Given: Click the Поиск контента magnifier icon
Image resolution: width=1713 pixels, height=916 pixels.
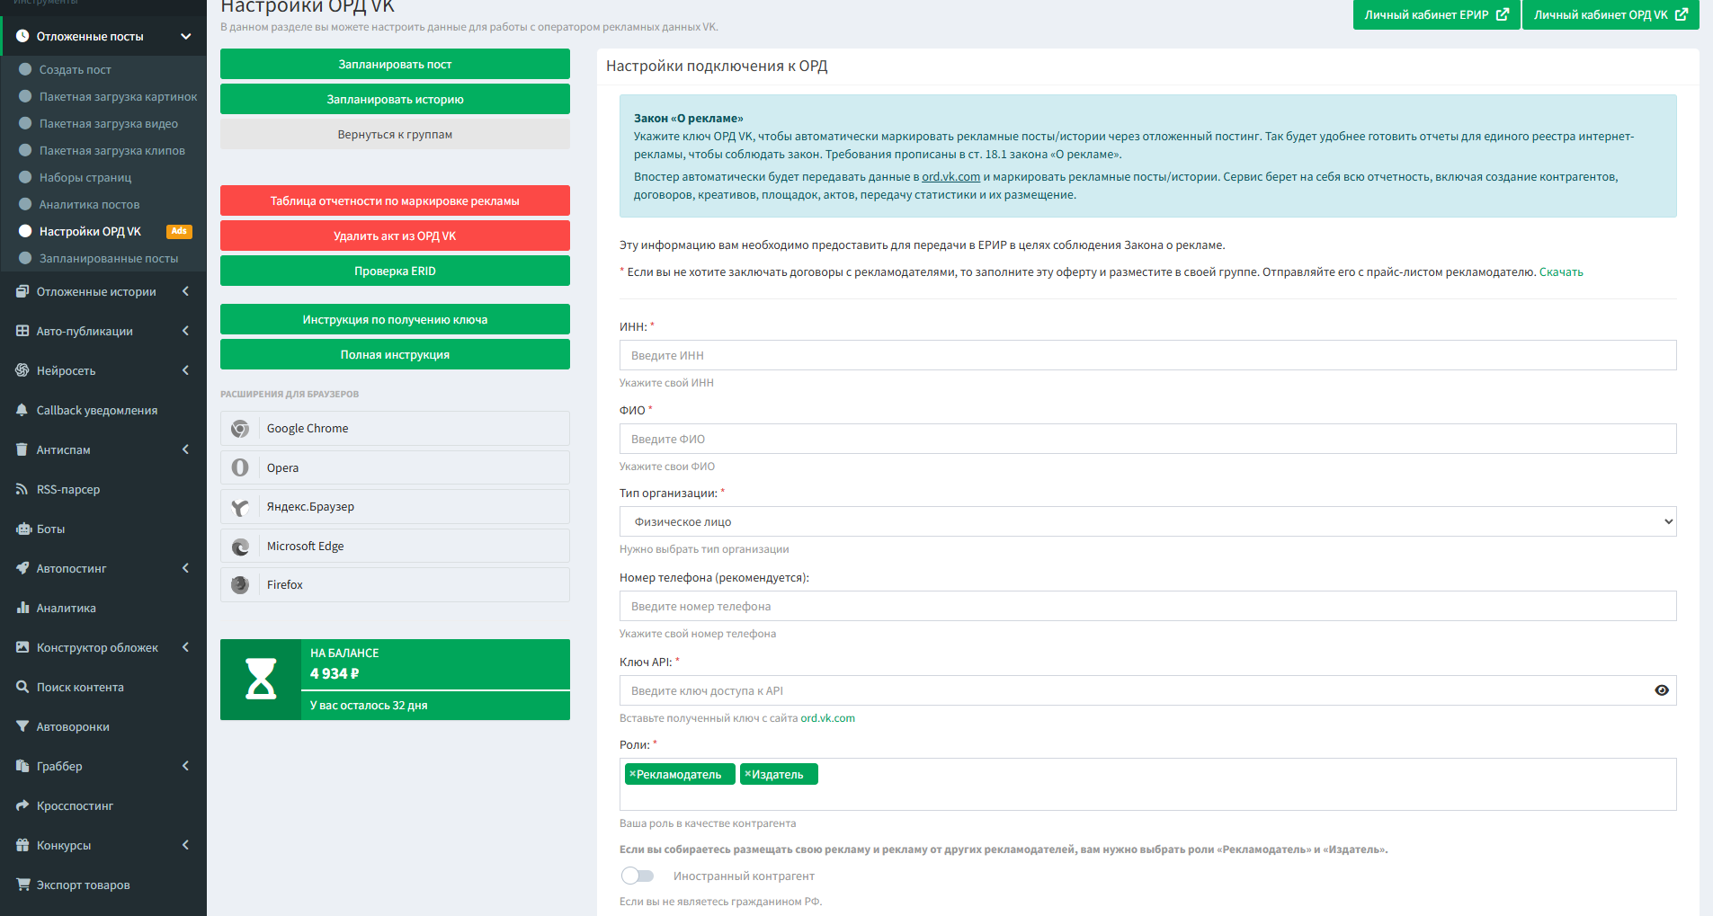Looking at the screenshot, I should point(22,687).
